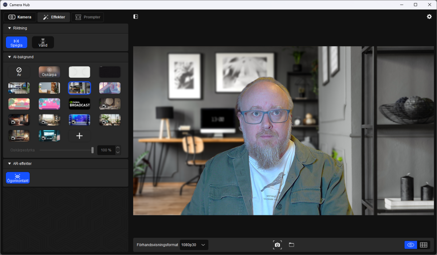Select the pink sofa background thumbnail

(x=49, y=104)
